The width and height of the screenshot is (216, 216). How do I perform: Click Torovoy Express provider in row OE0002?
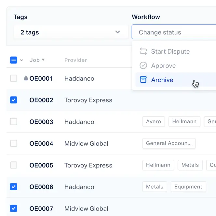coord(88,100)
